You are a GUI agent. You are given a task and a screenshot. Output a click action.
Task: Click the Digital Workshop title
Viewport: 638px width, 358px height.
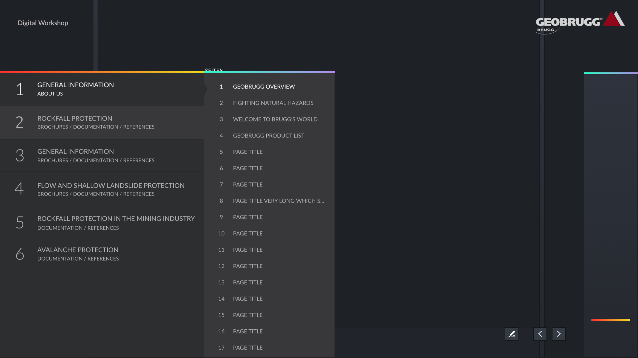(43, 23)
